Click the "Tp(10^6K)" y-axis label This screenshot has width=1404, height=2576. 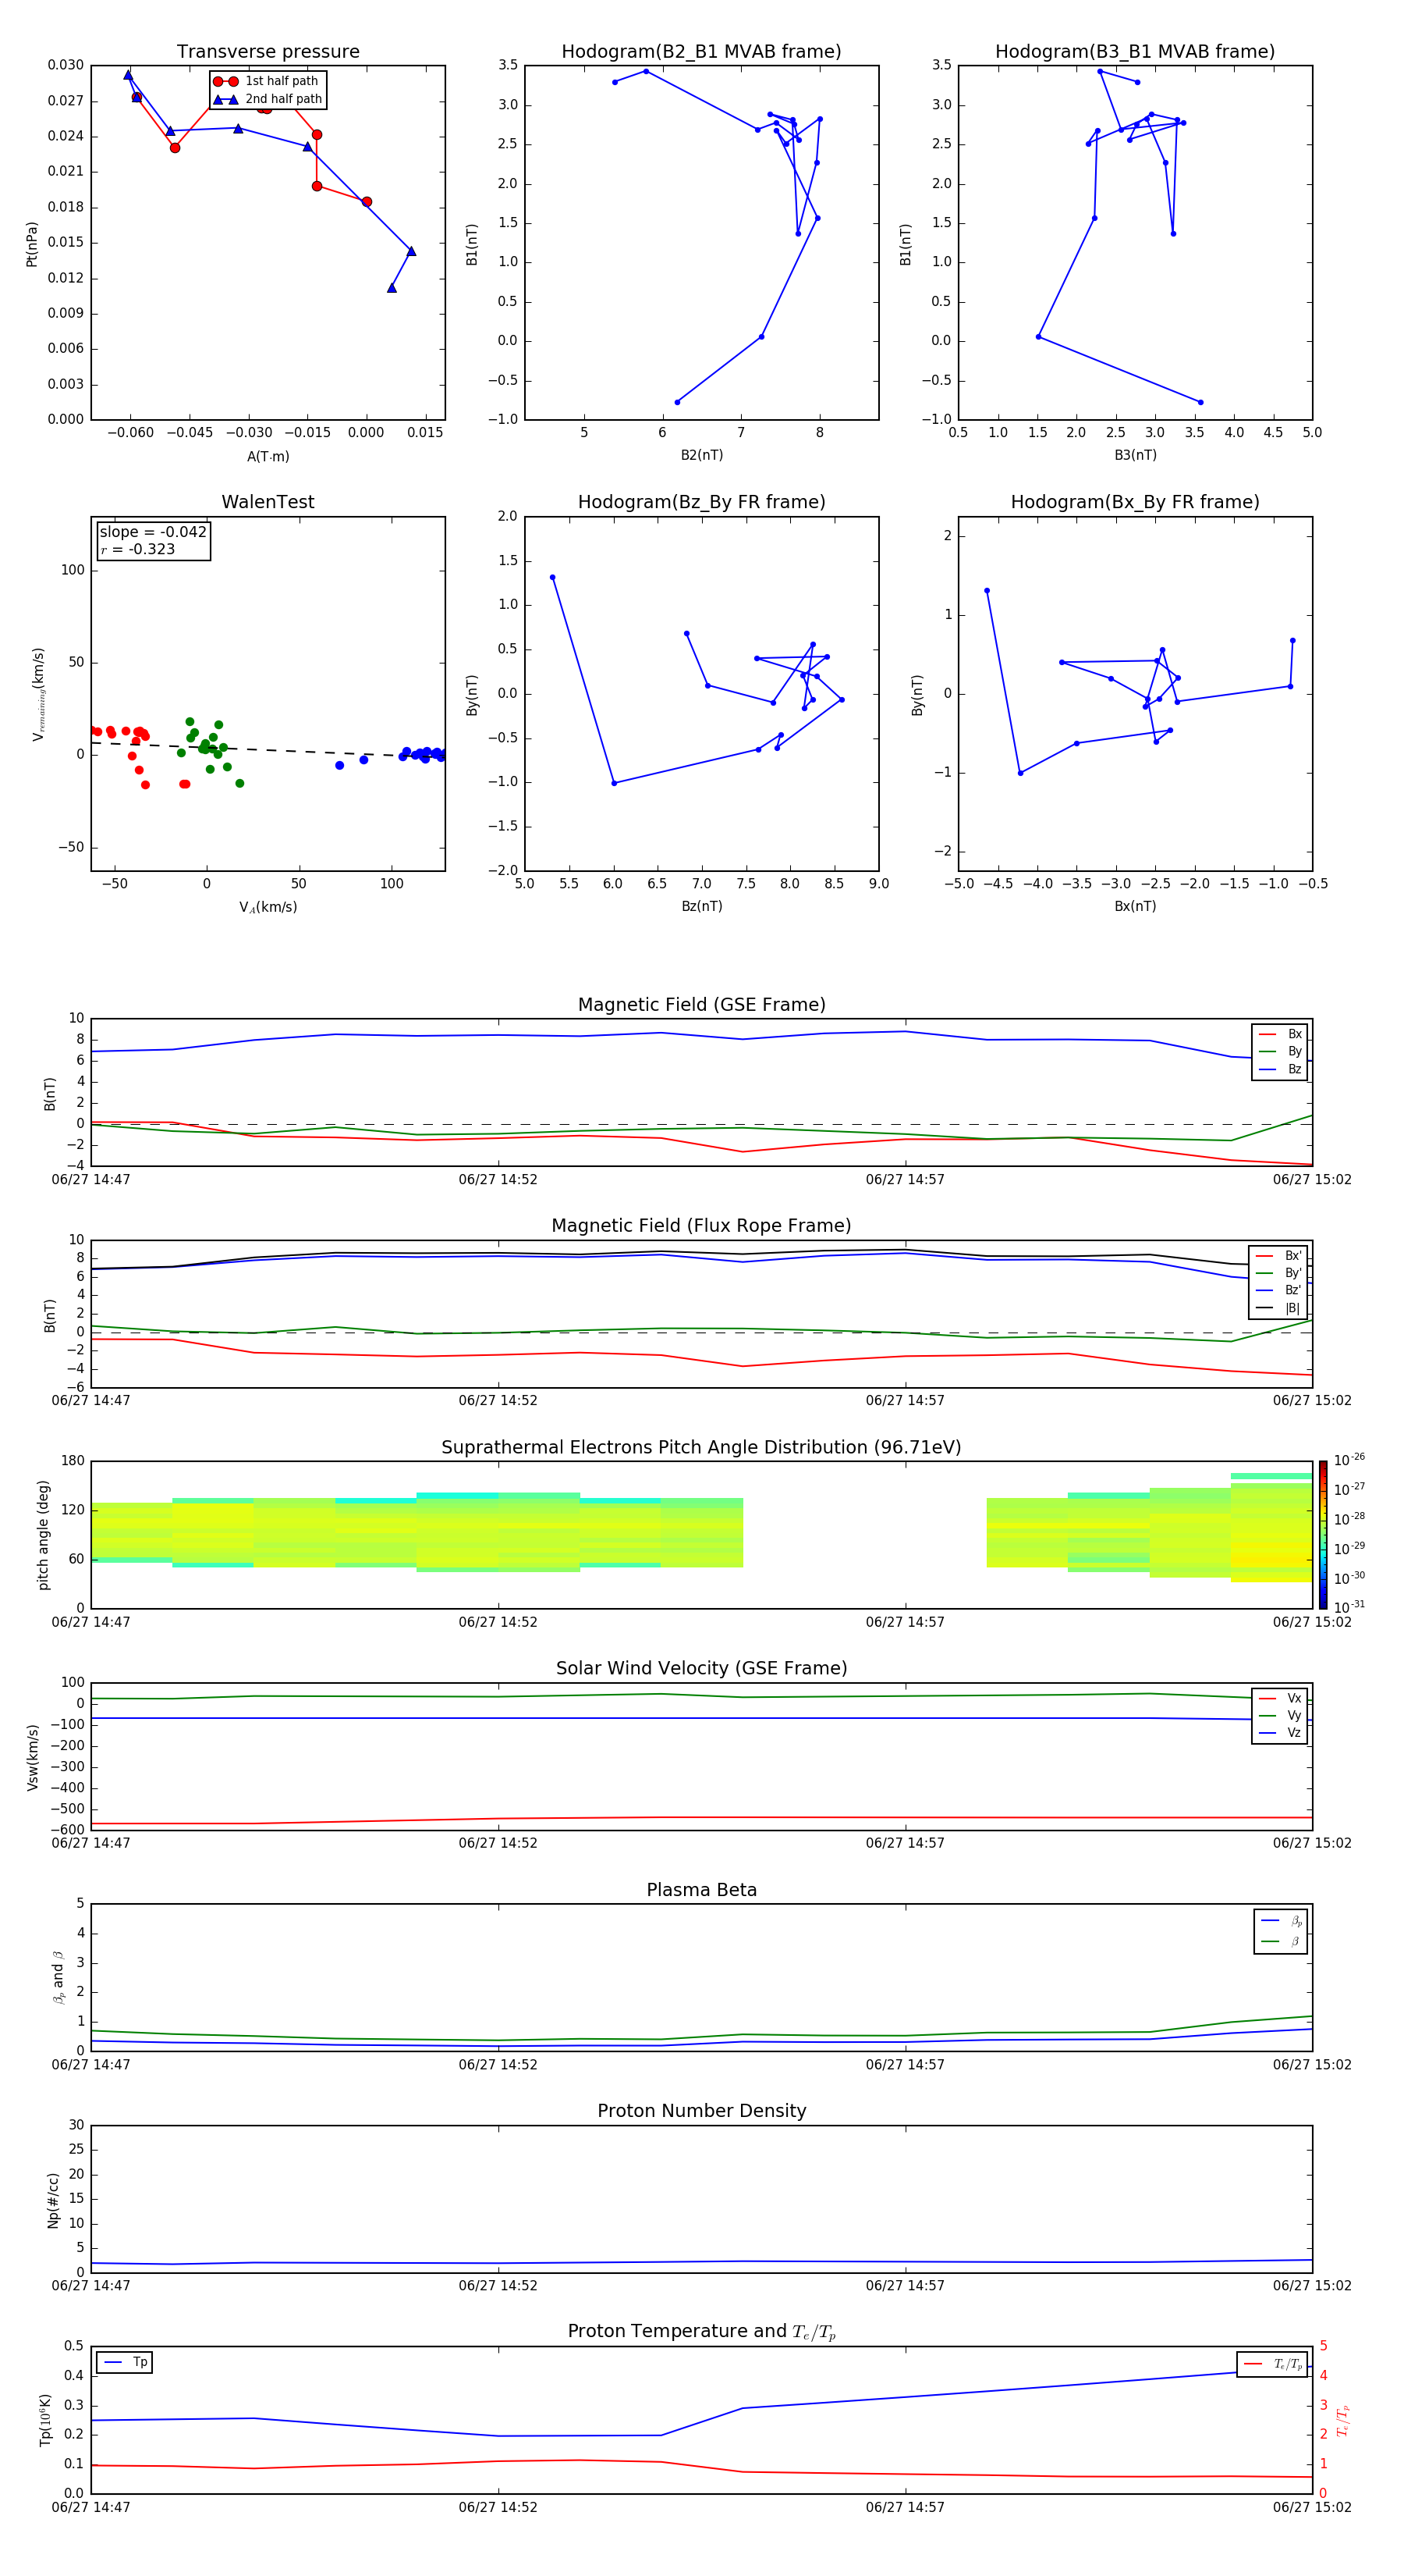(45, 2420)
